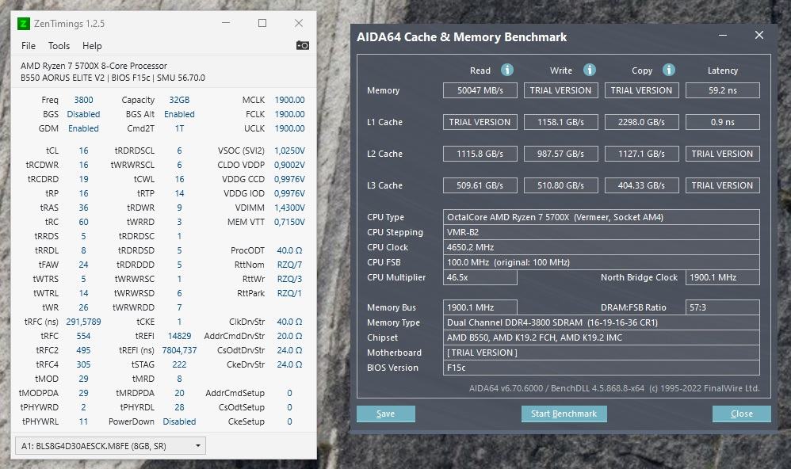The height and width of the screenshot is (469, 791).
Task: Open the Help menu in ZenTimings
Action: point(92,46)
